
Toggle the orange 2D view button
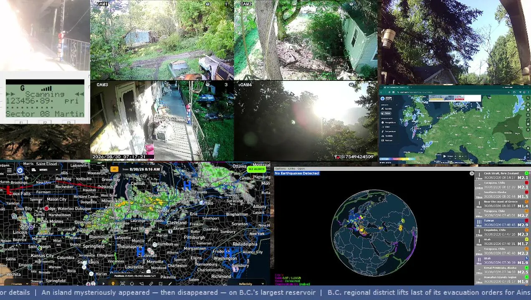[114, 169]
